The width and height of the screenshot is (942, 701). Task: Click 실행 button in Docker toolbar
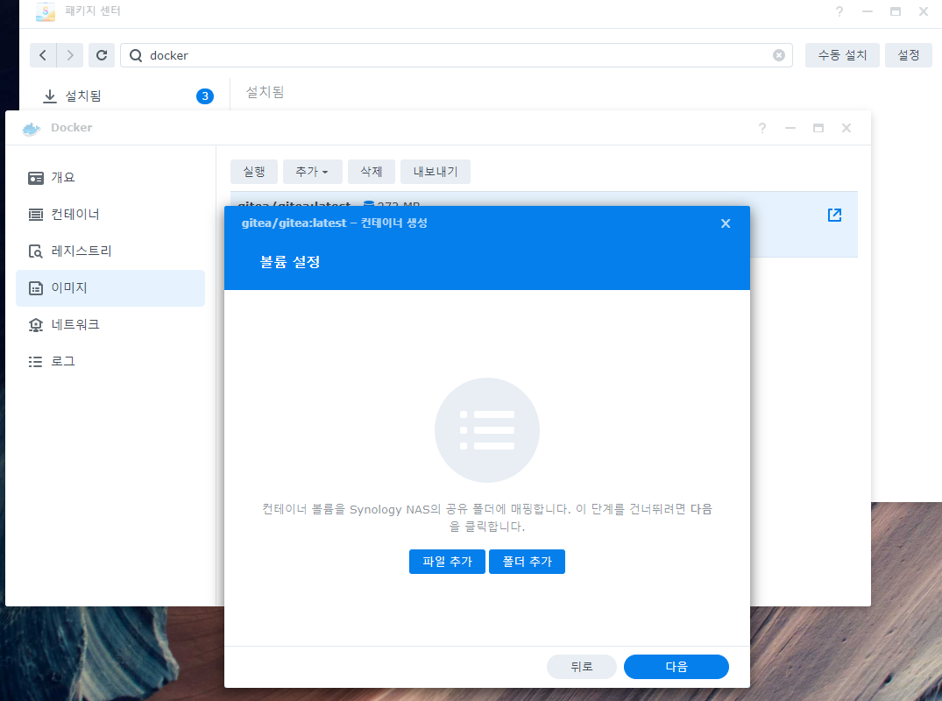pos(254,172)
